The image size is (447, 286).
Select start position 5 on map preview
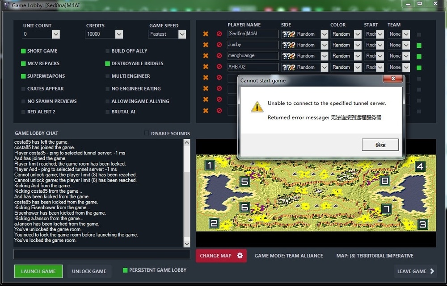(245, 182)
